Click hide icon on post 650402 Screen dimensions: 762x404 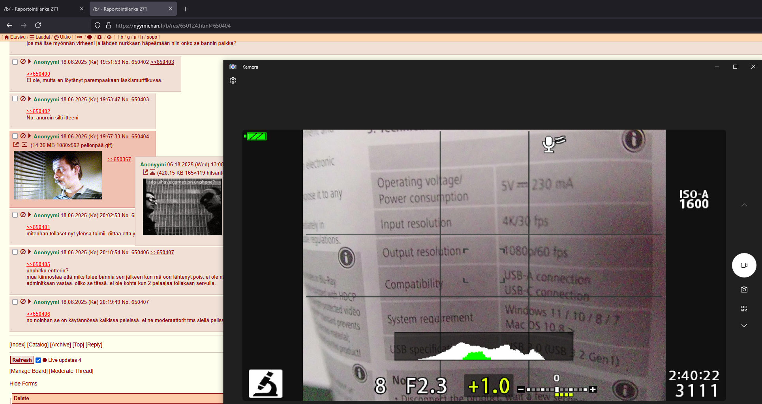coord(23,61)
